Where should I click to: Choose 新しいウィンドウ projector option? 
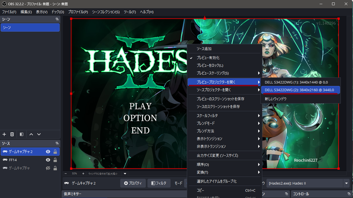[300, 99]
